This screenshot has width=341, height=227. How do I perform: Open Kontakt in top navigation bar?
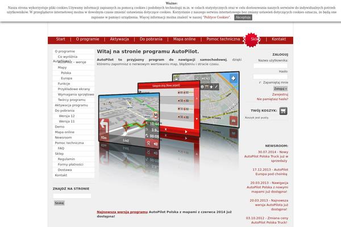(278, 39)
